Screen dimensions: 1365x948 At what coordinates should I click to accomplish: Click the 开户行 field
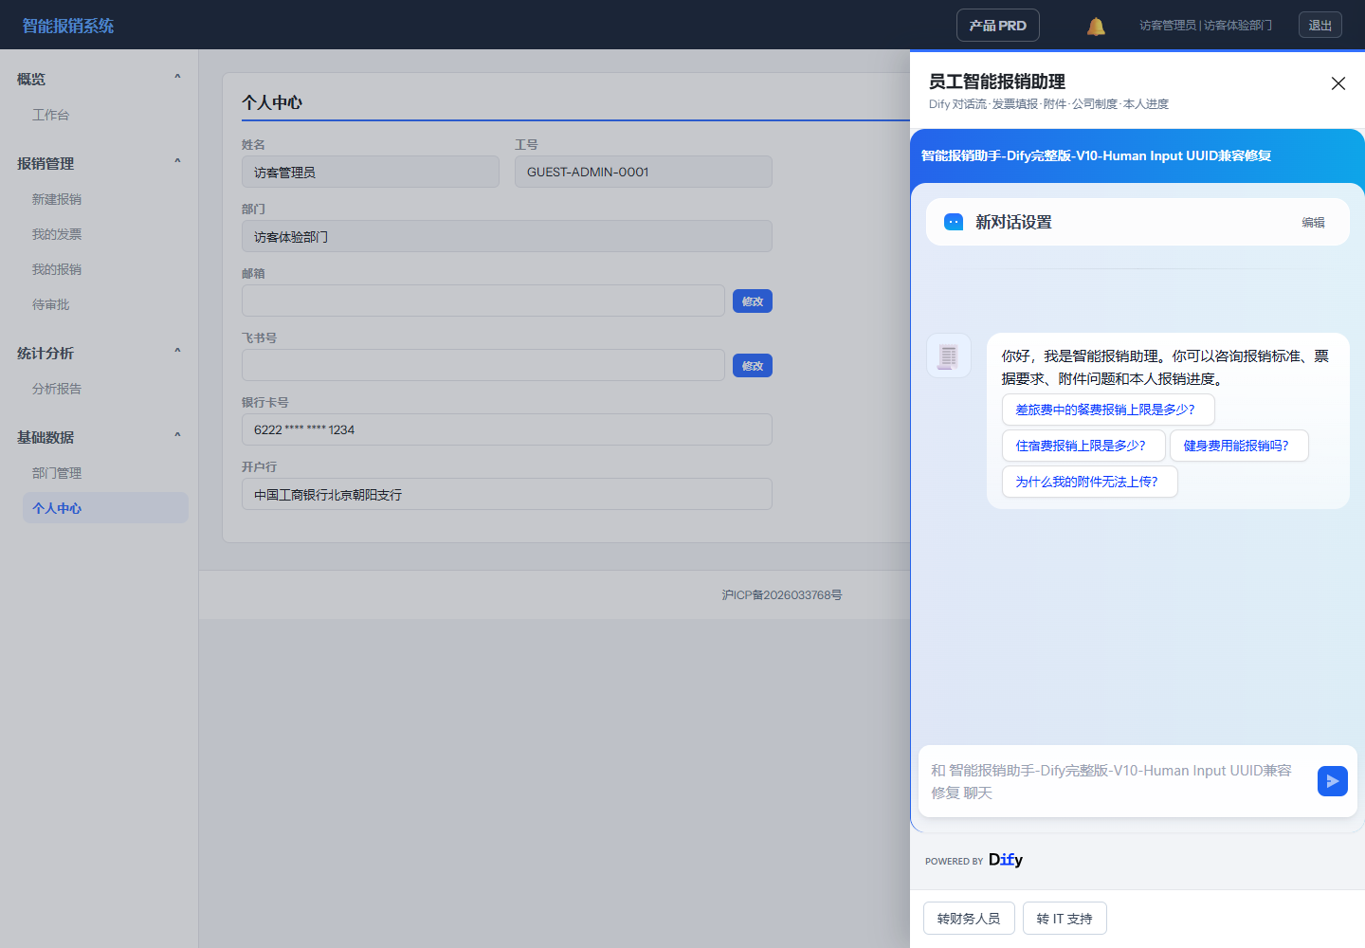507,494
